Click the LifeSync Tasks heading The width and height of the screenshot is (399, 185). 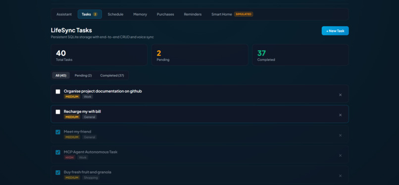(71, 30)
